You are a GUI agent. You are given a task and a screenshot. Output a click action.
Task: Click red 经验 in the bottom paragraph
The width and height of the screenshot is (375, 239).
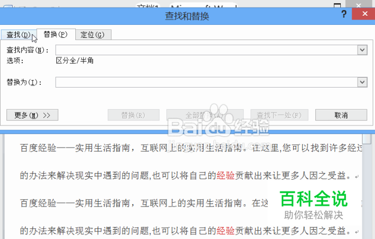click(x=225, y=231)
